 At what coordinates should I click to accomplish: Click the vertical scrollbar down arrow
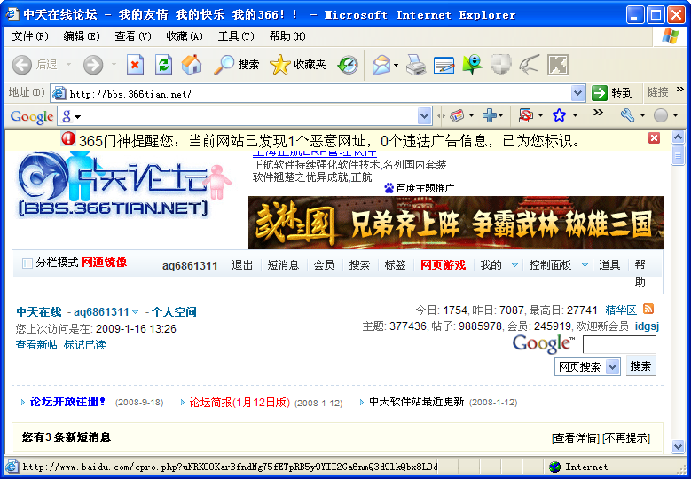coord(678,446)
